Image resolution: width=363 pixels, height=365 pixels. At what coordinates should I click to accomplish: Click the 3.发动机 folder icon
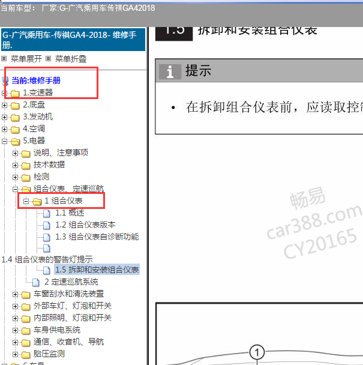tap(15, 117)
